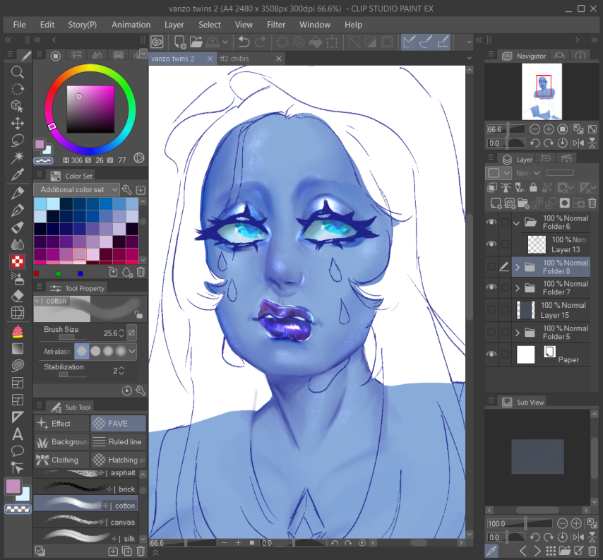Select the Text tool
Viewport: 603px width, 560px height.
18,434
